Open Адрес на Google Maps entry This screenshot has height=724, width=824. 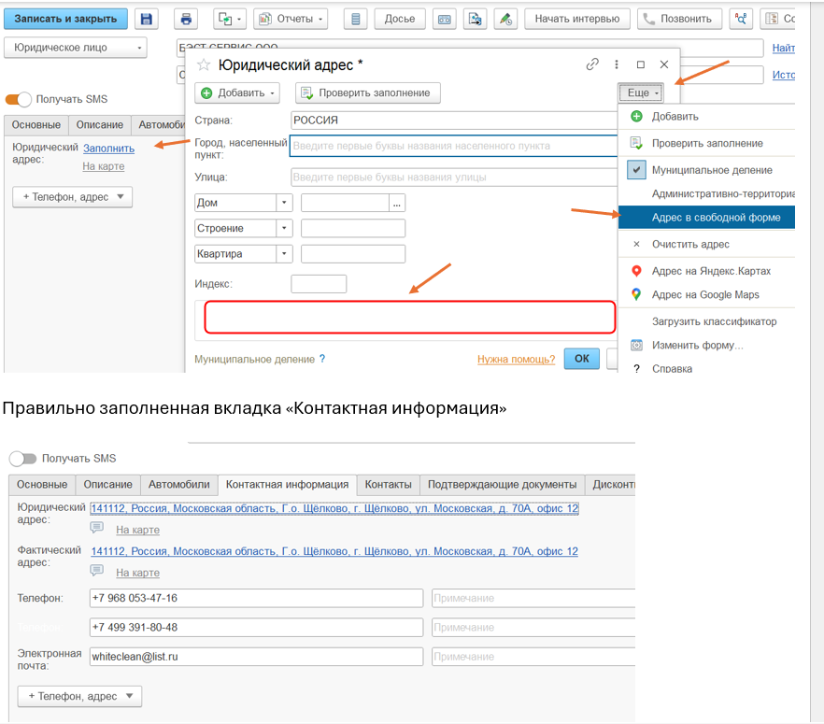click(705, 294)
